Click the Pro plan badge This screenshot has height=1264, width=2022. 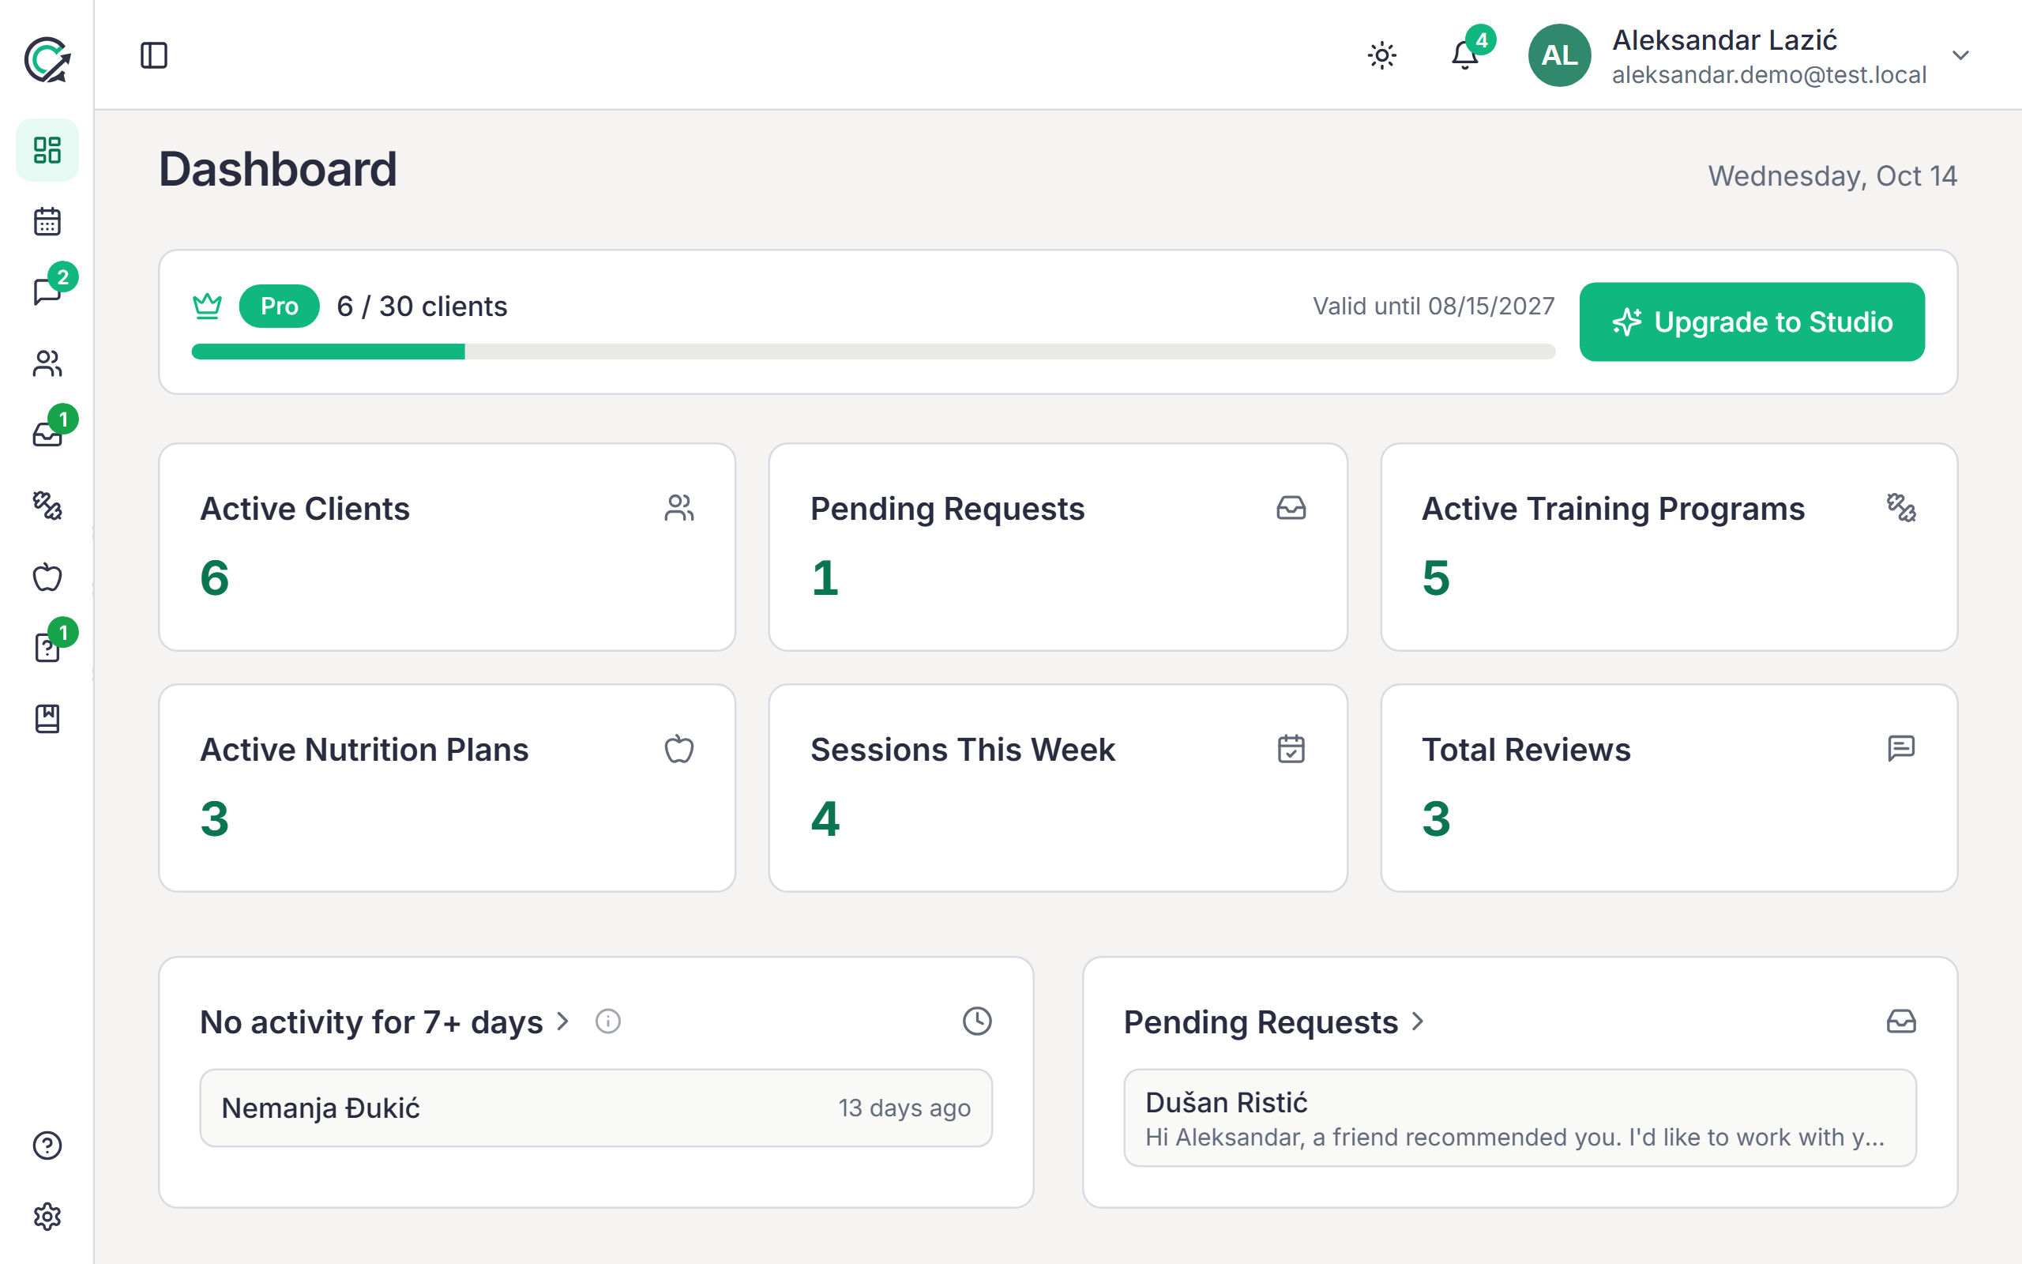click(x=279, y=306)
